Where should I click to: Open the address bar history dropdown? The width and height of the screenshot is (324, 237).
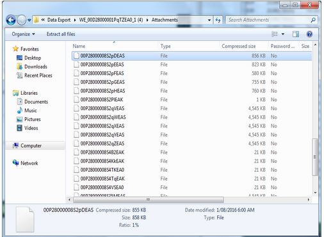click(x=209, y=20)
